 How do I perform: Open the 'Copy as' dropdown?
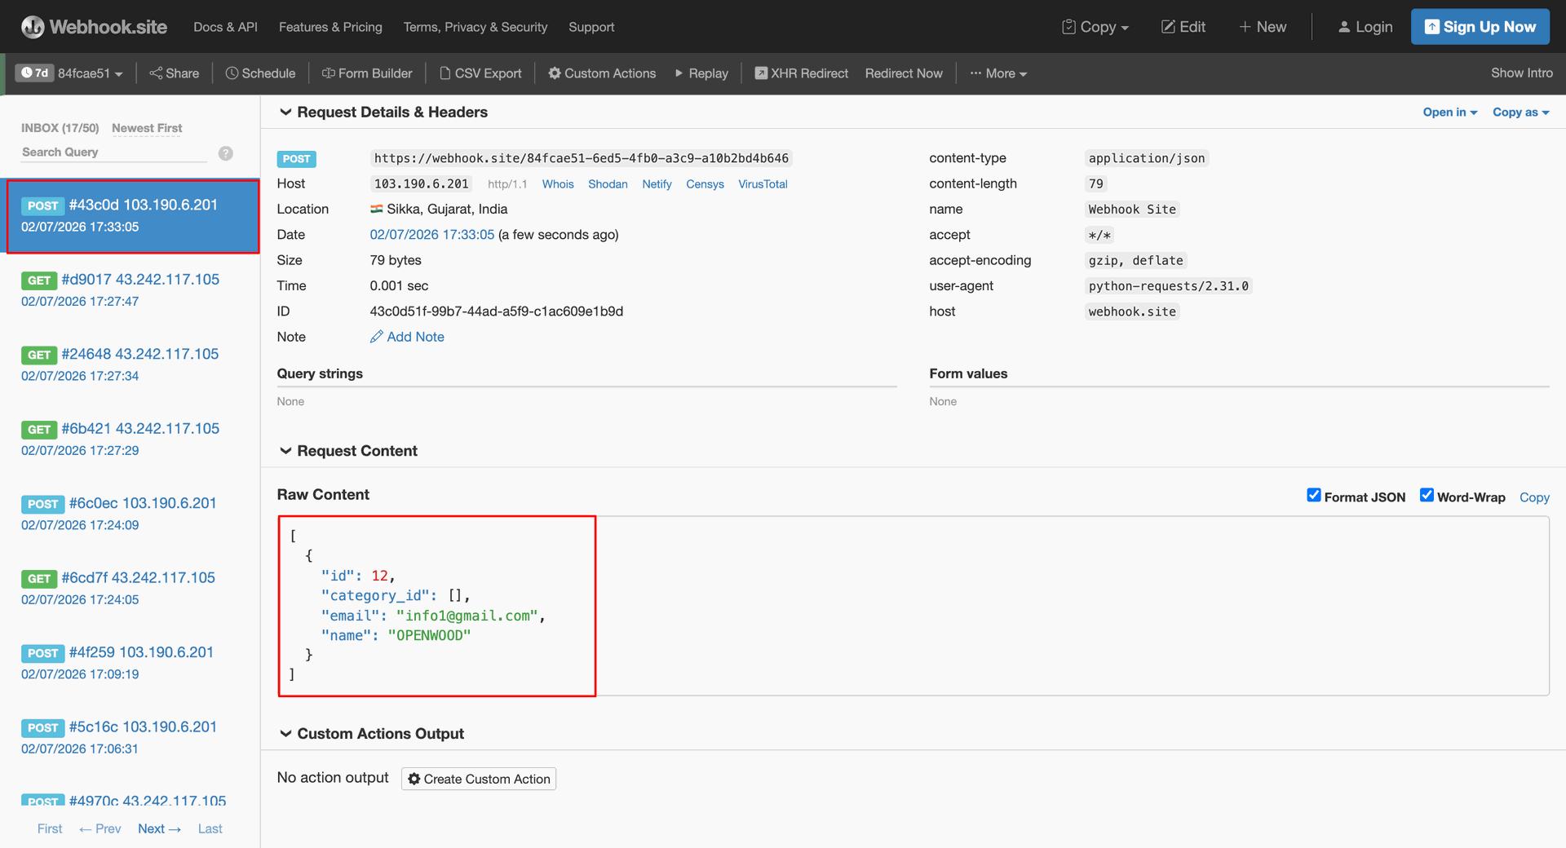point(1521,113)
